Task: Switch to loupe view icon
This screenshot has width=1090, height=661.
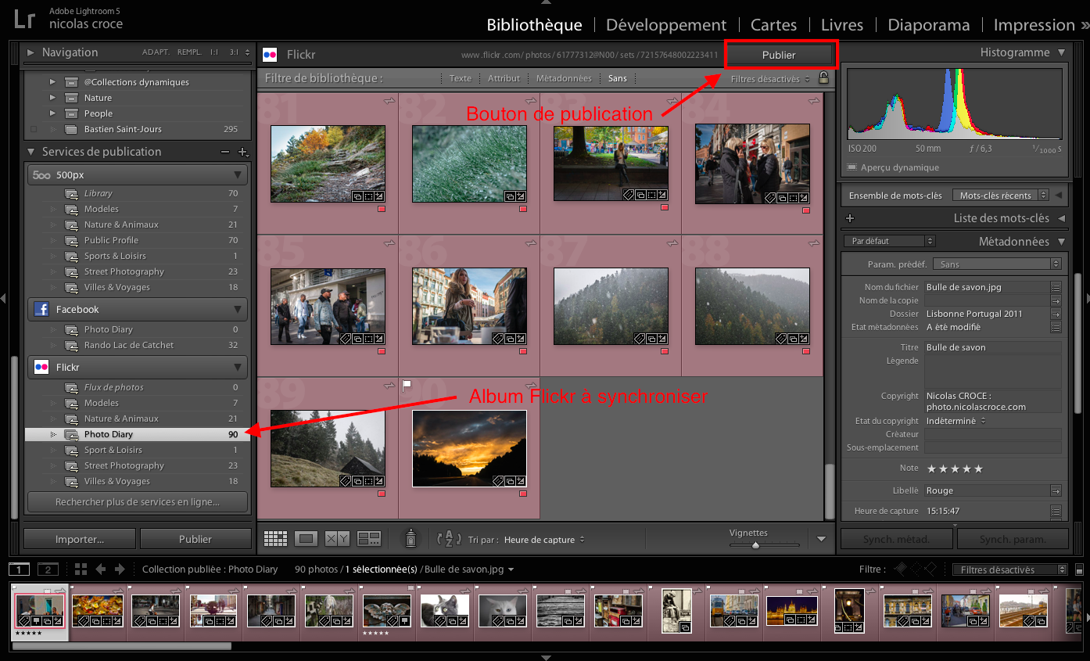Action: click(x=306, y=539)
